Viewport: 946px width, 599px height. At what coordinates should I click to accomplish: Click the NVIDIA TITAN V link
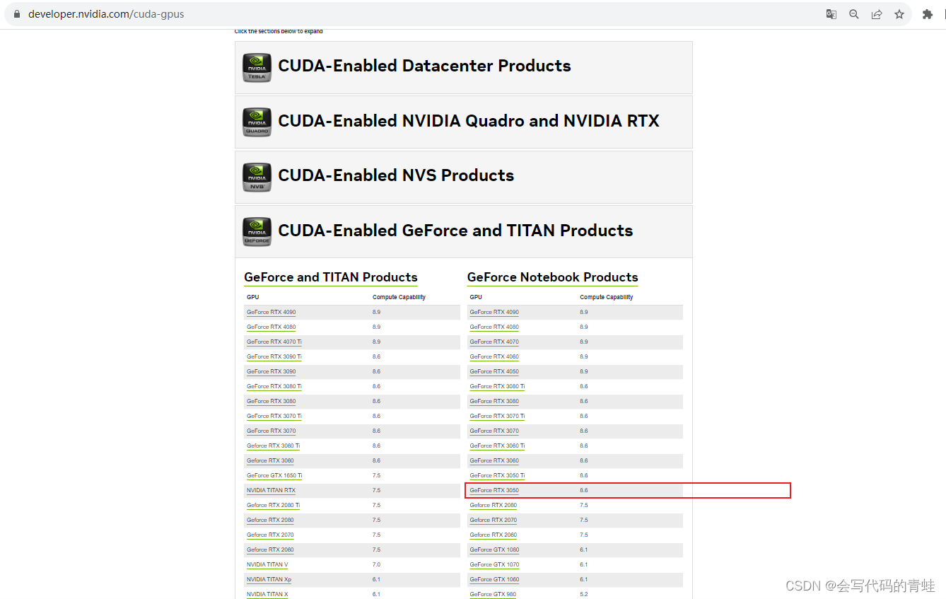coord(267,564)
